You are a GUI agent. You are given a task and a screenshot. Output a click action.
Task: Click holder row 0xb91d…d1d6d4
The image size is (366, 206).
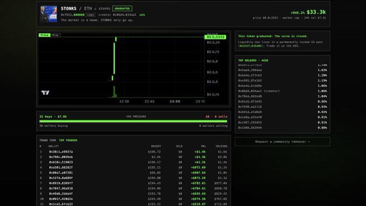(283, 112)
